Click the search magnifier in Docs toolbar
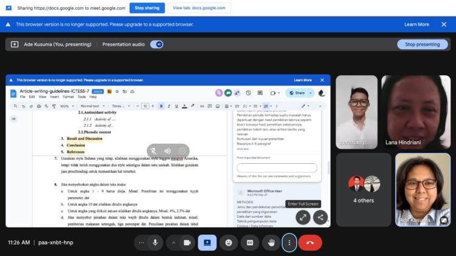Viewport: 456px width, 256px height. (x=15, y=106)
